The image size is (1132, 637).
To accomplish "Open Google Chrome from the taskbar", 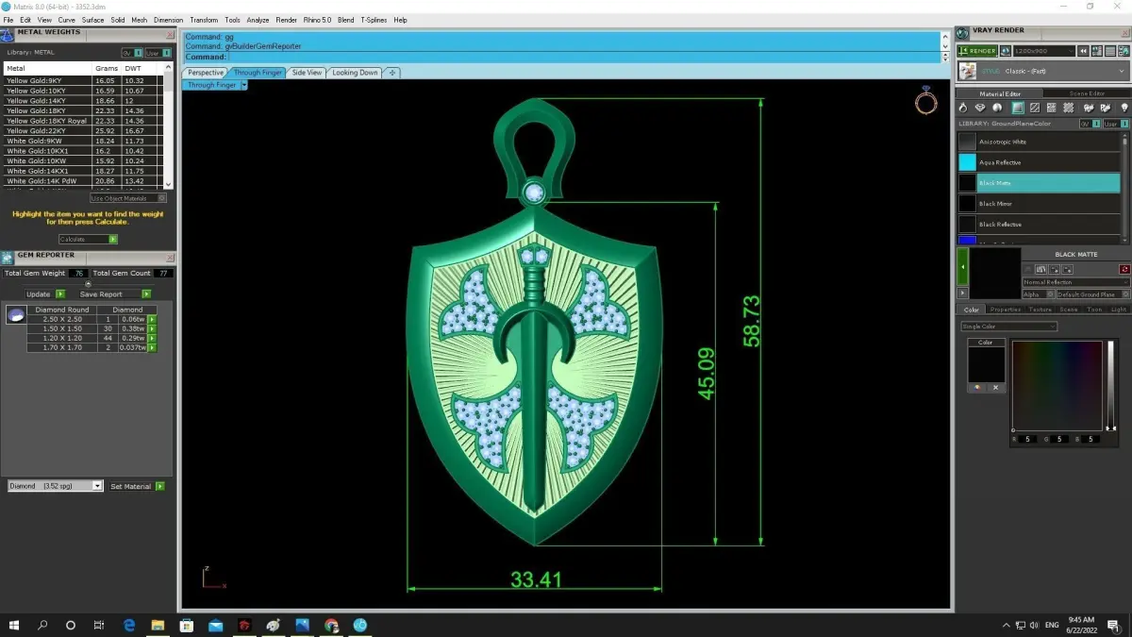I will click(x=331, y=625).
